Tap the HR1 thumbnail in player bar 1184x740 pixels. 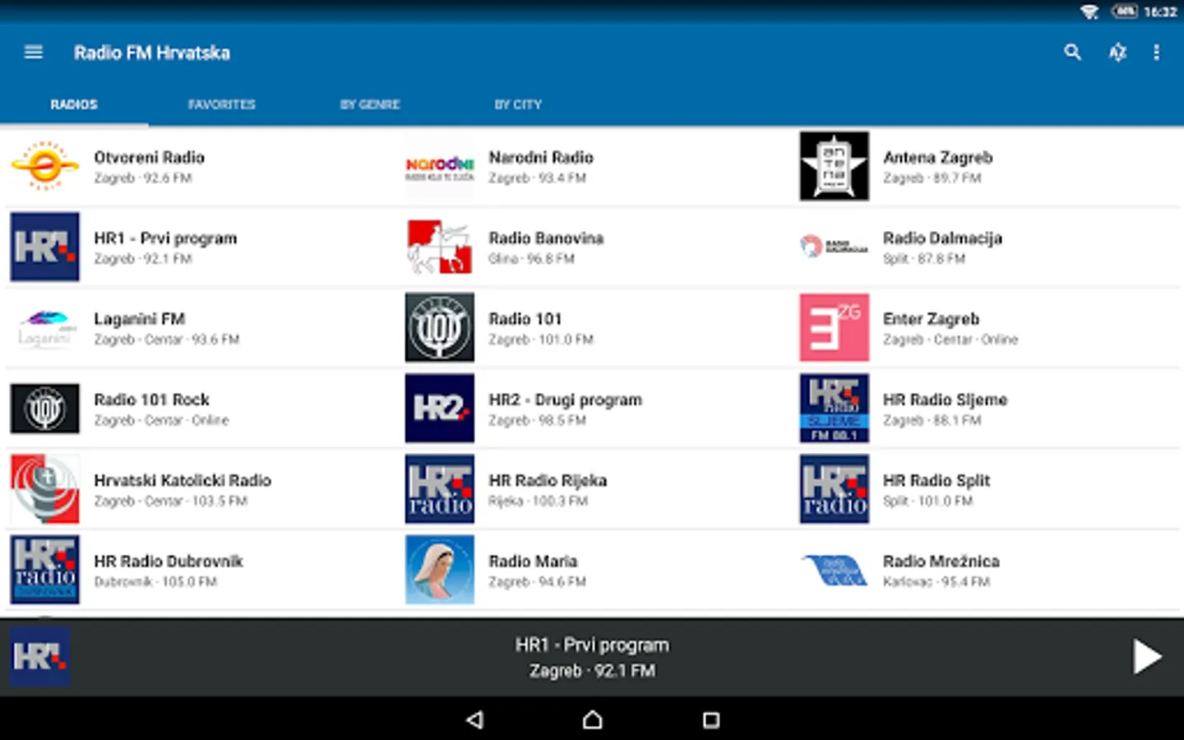click(x=40, y=657)
